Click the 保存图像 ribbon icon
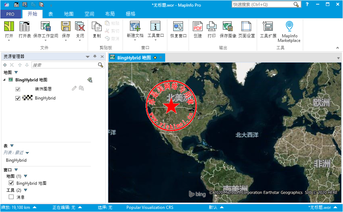 point(228,27)
